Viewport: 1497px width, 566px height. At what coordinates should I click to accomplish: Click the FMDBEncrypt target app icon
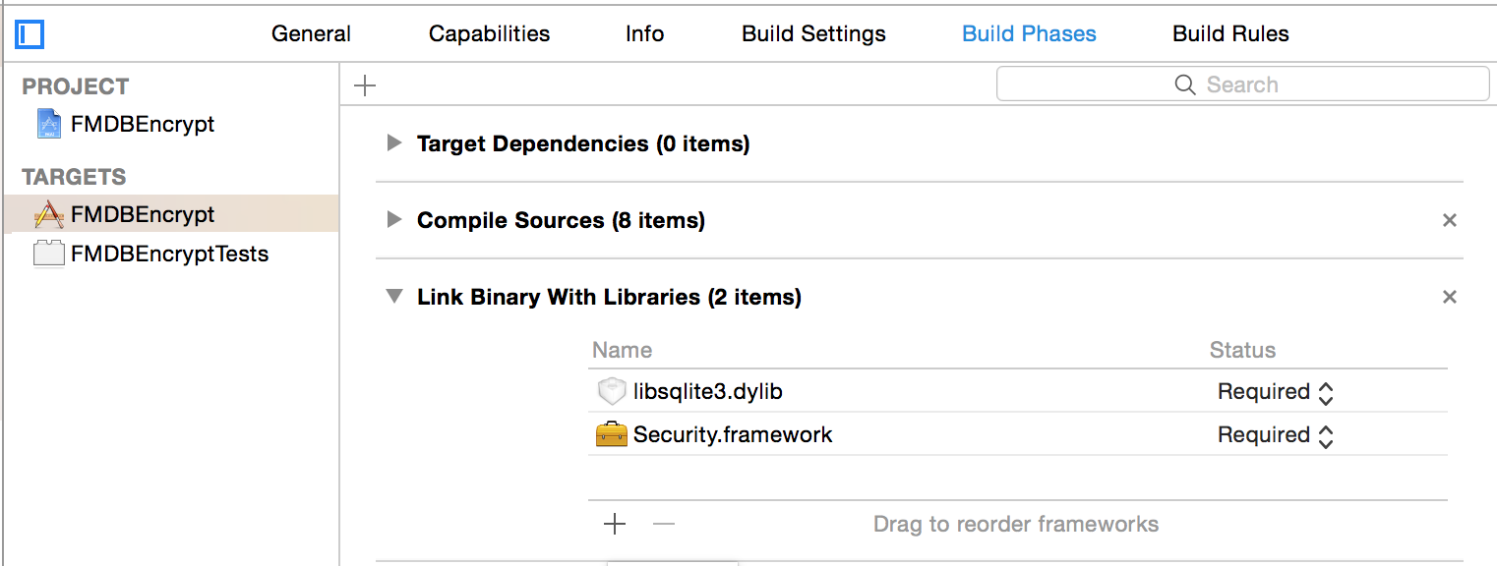(x=48, y=215)
